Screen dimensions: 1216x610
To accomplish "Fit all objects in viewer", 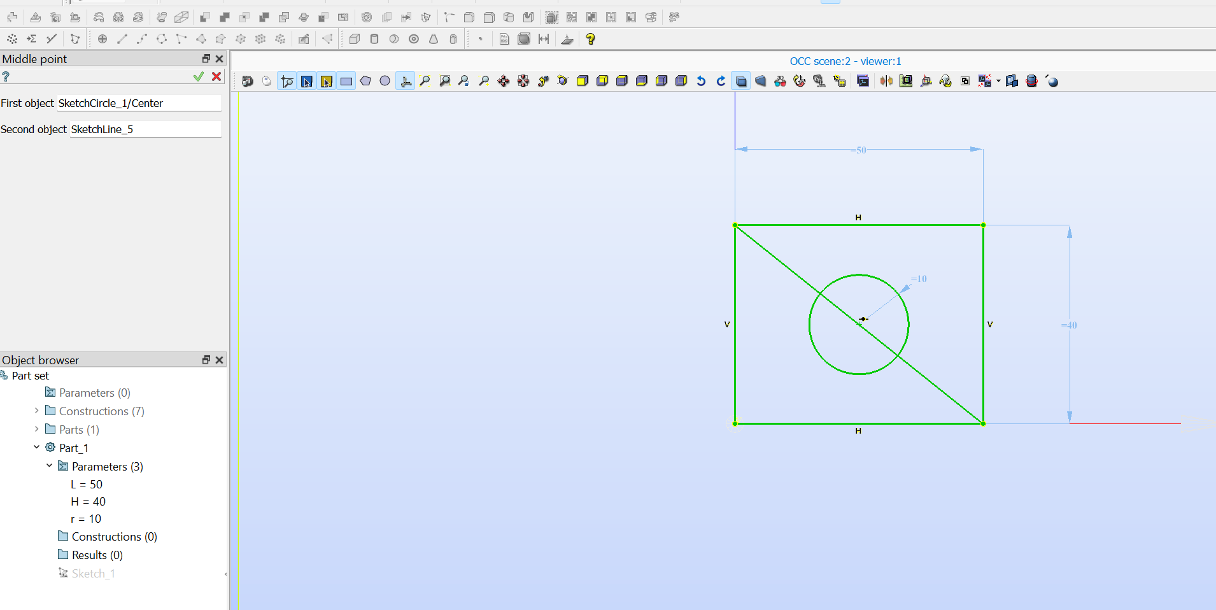I will [425, 81].
